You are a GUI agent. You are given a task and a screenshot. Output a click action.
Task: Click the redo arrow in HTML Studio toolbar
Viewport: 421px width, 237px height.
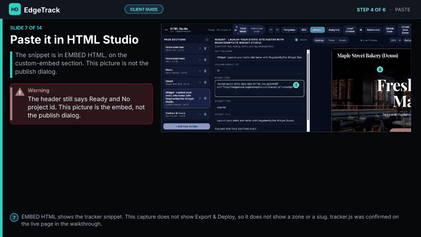click(277, 30)
